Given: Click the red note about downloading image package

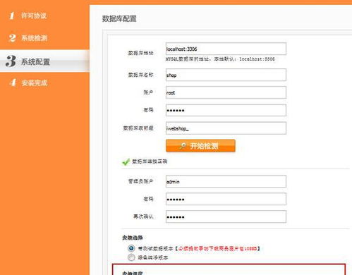Looking at the screenshot, I should [x=217, y=248].
